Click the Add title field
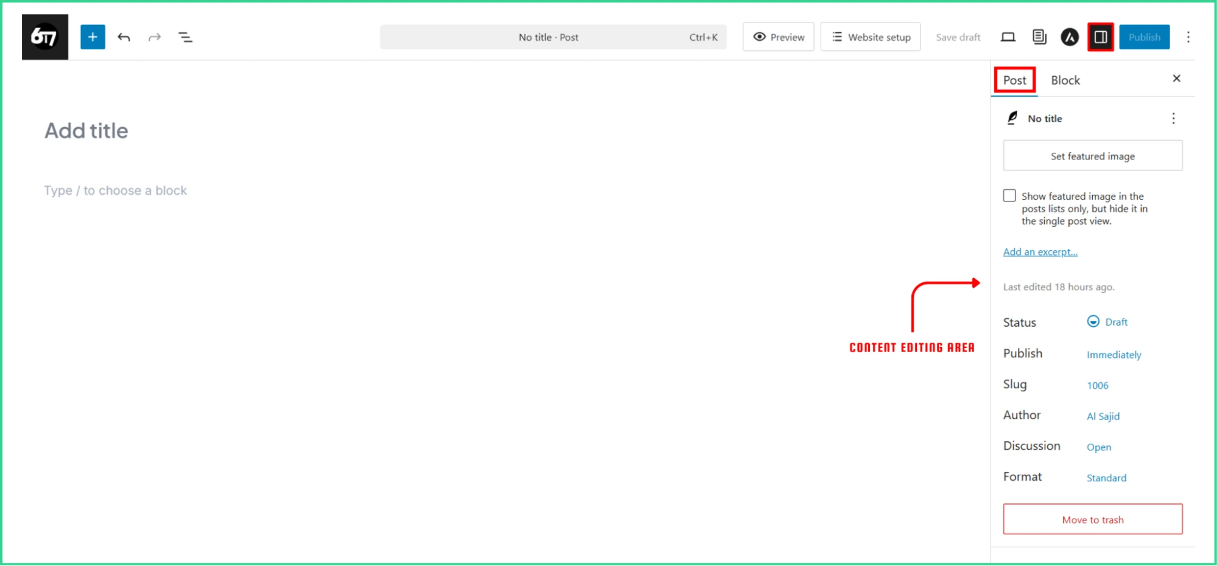Image resolution: width=1217 pixels, height=566 pixels. pos(86,131)
